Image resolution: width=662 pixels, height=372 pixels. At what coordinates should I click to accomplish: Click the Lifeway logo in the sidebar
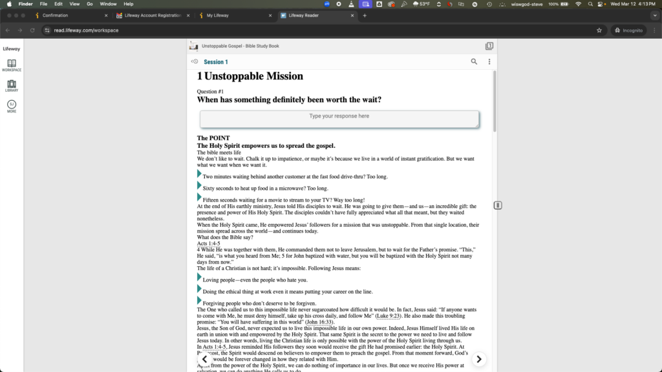coord(12,49)
